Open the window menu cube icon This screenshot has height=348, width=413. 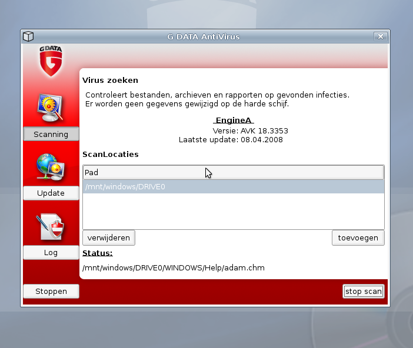pos(28,36)
